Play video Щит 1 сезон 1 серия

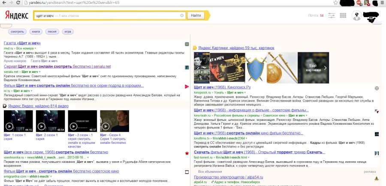(x=18, y=121)
